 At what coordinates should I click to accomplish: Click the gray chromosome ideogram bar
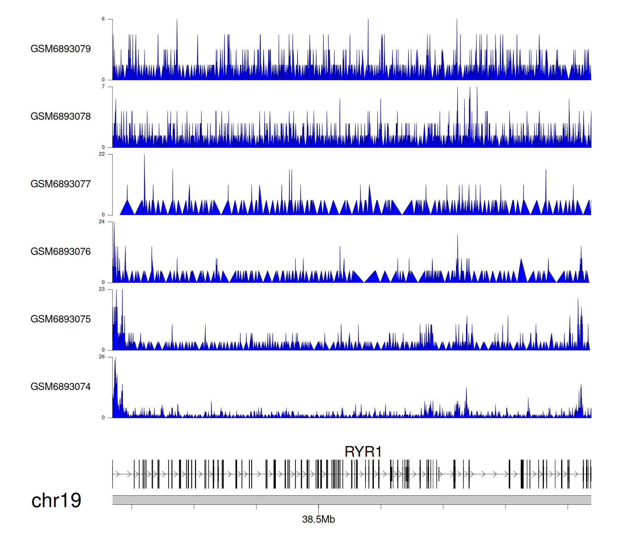(x=351, y=500)
